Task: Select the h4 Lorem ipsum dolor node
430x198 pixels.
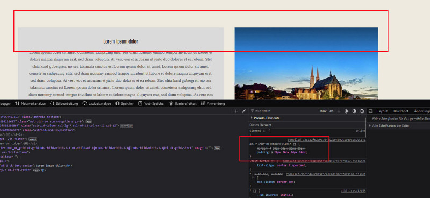Action: tap(36, 166)
